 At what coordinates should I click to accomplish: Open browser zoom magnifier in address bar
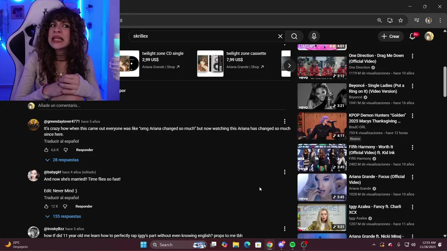pos(380,21)
